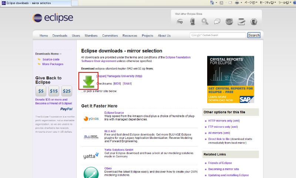This screenshot has height=178, width=296.
Task: Click the browser mail toolbar icon
Action: tap(230, 3)
